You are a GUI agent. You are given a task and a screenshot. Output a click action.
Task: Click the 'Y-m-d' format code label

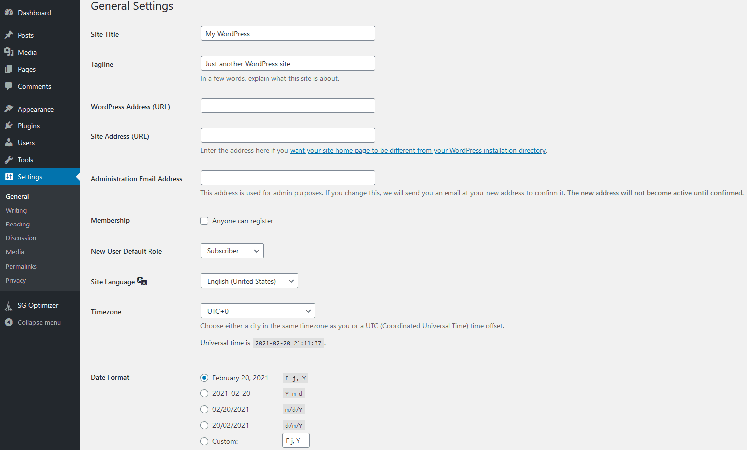pos(294,393)
